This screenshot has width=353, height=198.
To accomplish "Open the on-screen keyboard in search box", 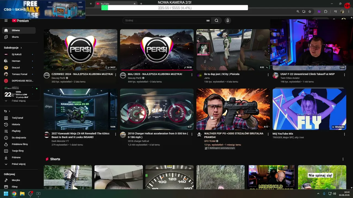I will [x=208, y=21].
